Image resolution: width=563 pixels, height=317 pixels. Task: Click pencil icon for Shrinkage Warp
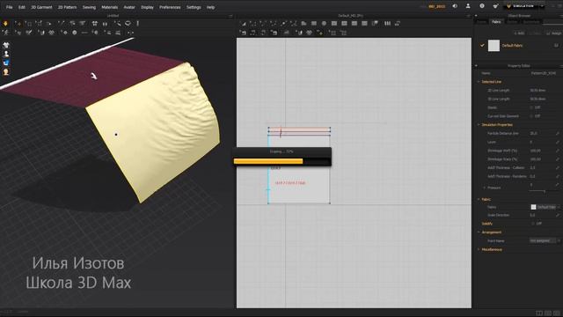pyautogui.click(x=558, y=158)
